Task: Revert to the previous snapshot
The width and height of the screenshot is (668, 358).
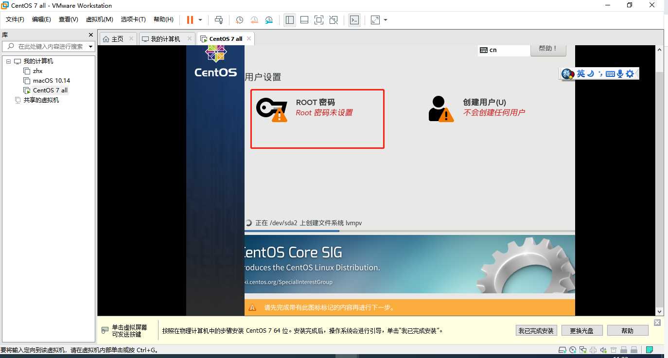Action: pyautogui.click(x=254, y=20)
